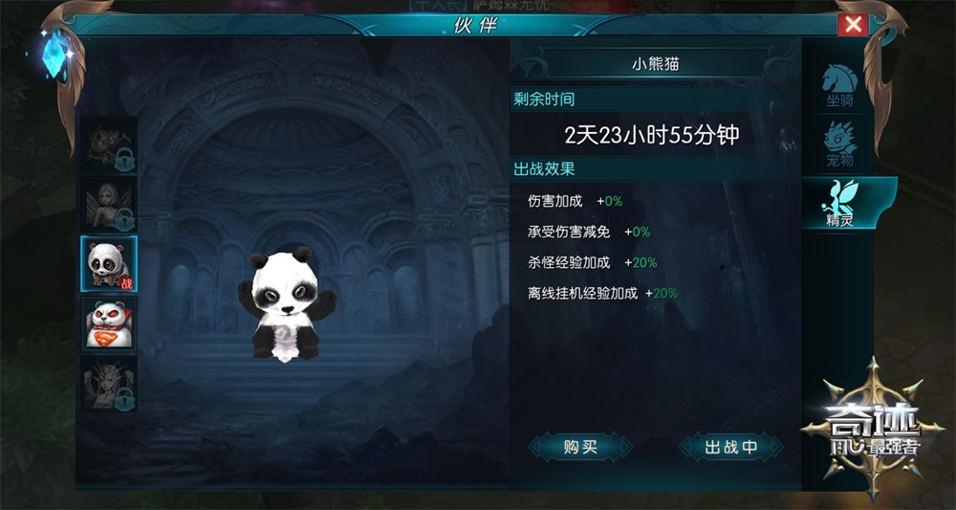Click the dragon pet icon
Screen dimensions: 956x510
coord(840,137)
